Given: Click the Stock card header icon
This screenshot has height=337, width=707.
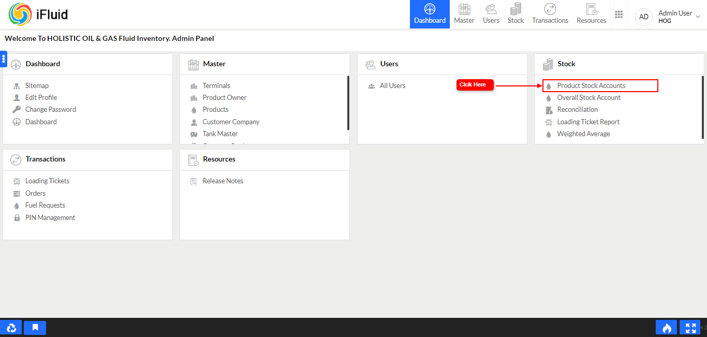Looking at the screenshot, I should pyautogui.click(x=548, y=64).
